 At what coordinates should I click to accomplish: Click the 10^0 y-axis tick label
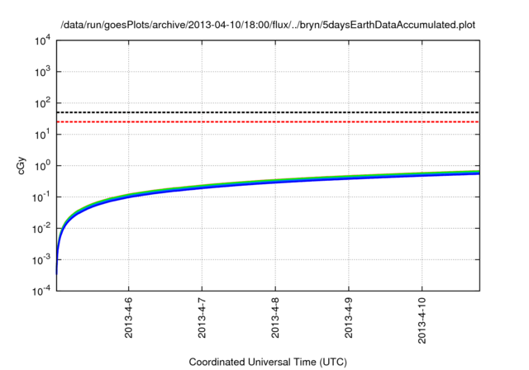coord(42,166)
